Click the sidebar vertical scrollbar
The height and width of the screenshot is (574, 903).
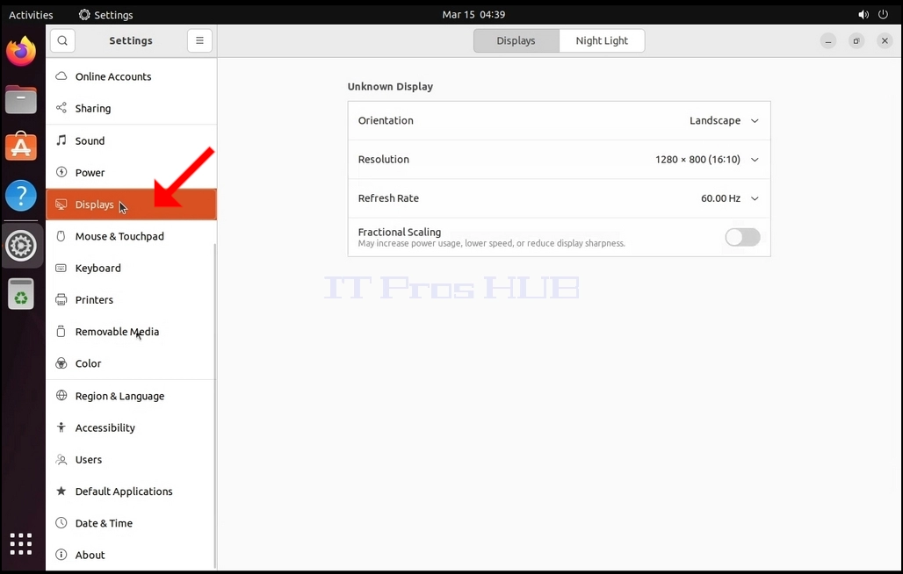(215, 405)
